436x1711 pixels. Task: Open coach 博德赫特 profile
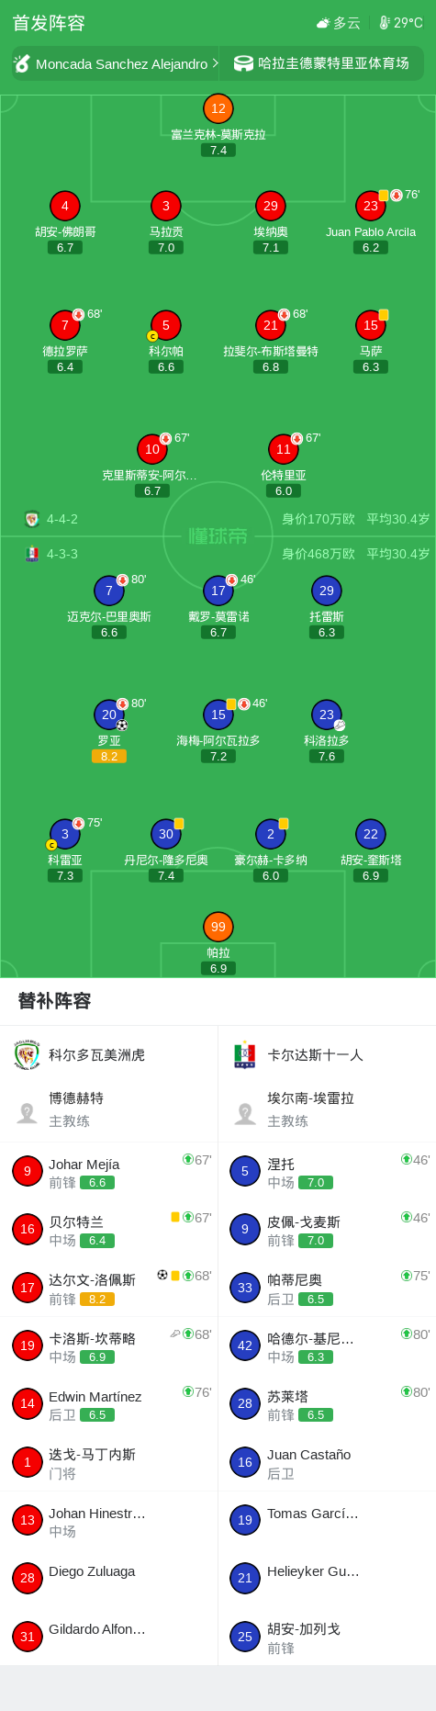click(x=109, y=1109)
